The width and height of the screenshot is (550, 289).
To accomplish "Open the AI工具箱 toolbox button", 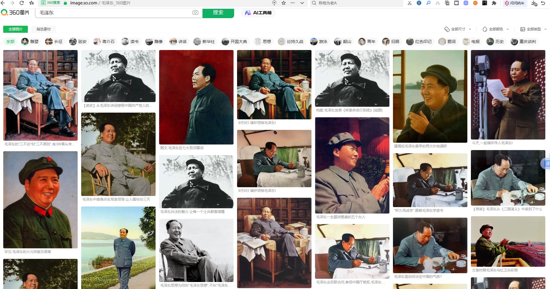I will pyautogui.click(x=258, y=13).
